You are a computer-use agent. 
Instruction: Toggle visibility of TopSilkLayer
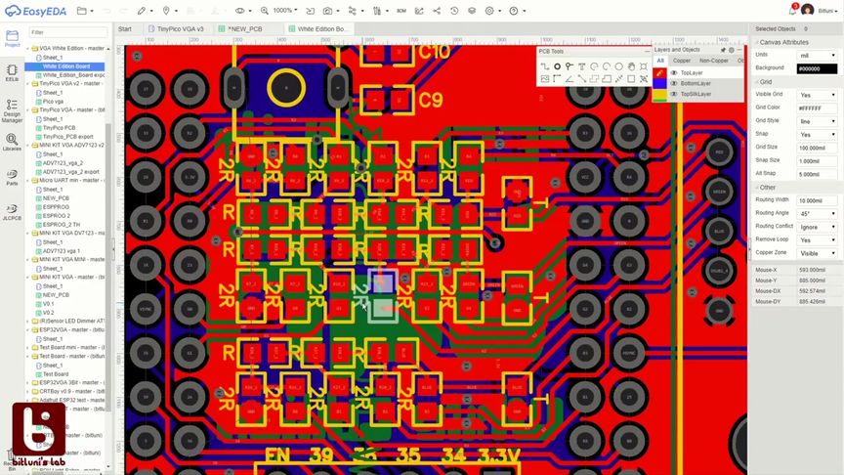click(x=674, y=94)
